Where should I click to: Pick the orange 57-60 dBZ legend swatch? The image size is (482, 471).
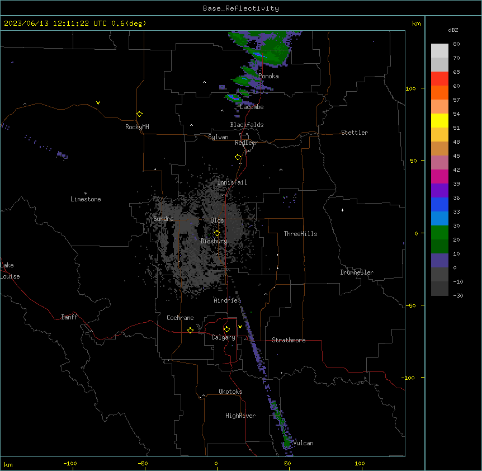pos(440,93)
